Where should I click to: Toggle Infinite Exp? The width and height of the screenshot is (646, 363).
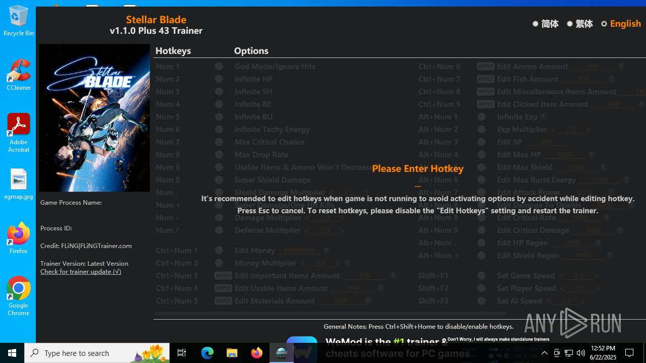pyautogui.click(x=481, y=117)
